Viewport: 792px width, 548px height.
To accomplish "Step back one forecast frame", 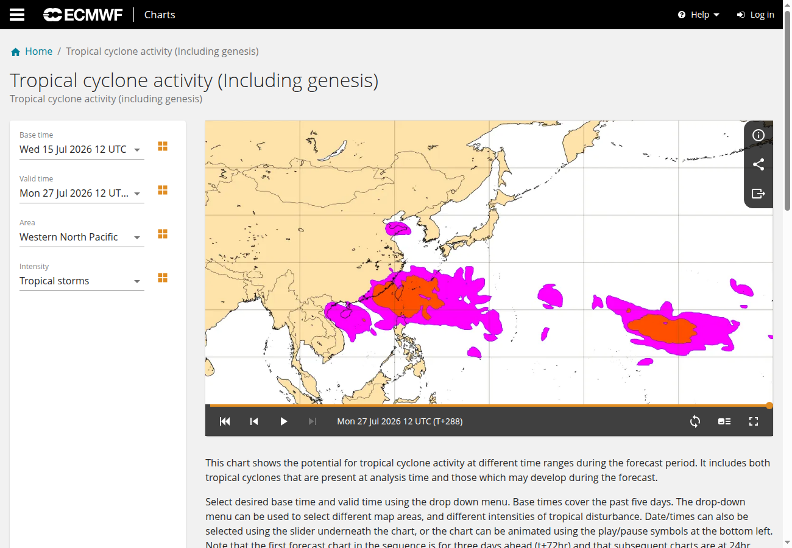I will (x=254, y=421).
